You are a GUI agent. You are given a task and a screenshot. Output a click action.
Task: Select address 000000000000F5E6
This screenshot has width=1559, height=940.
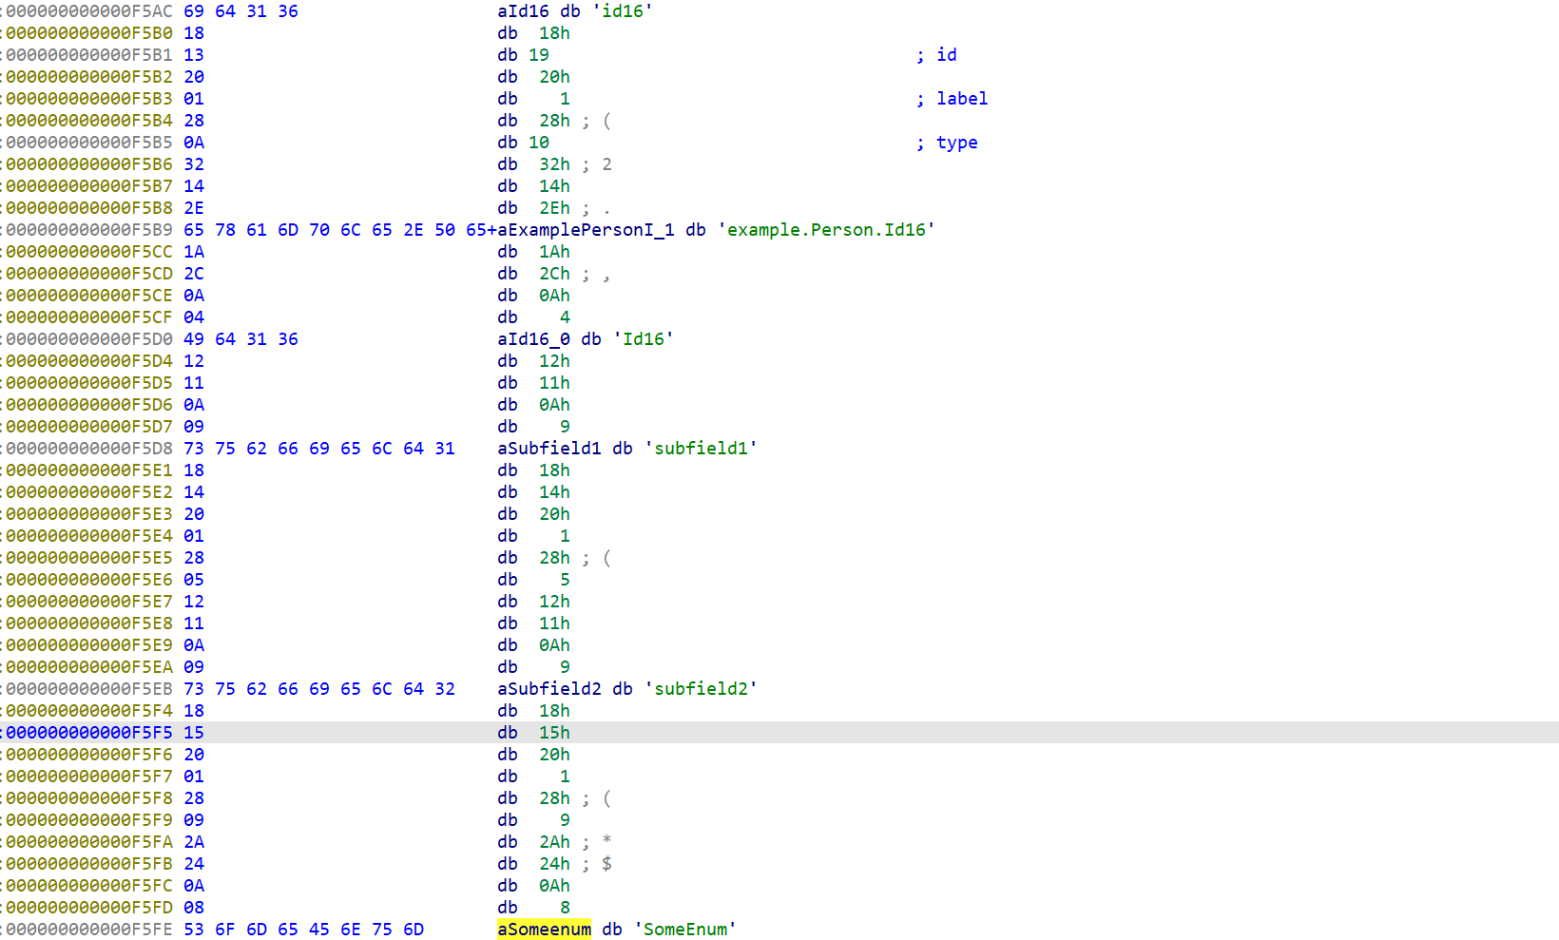click(89, 580)
